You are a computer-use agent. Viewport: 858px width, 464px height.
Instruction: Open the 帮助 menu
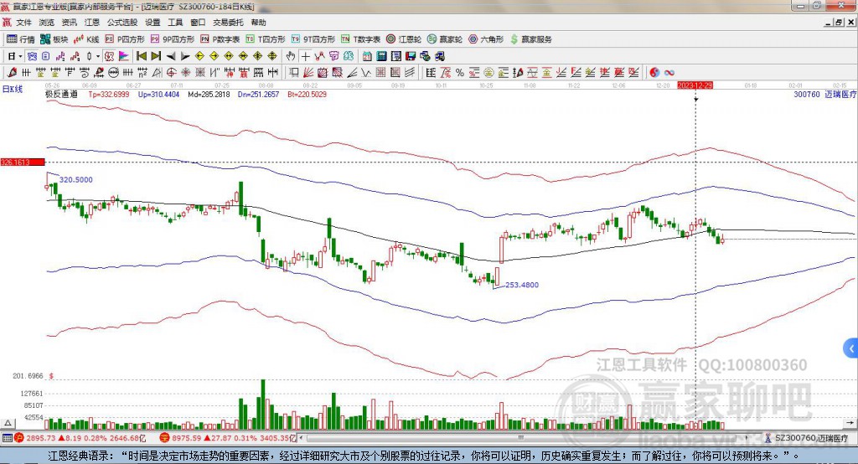pyautogui.click(x=258, y=23)
